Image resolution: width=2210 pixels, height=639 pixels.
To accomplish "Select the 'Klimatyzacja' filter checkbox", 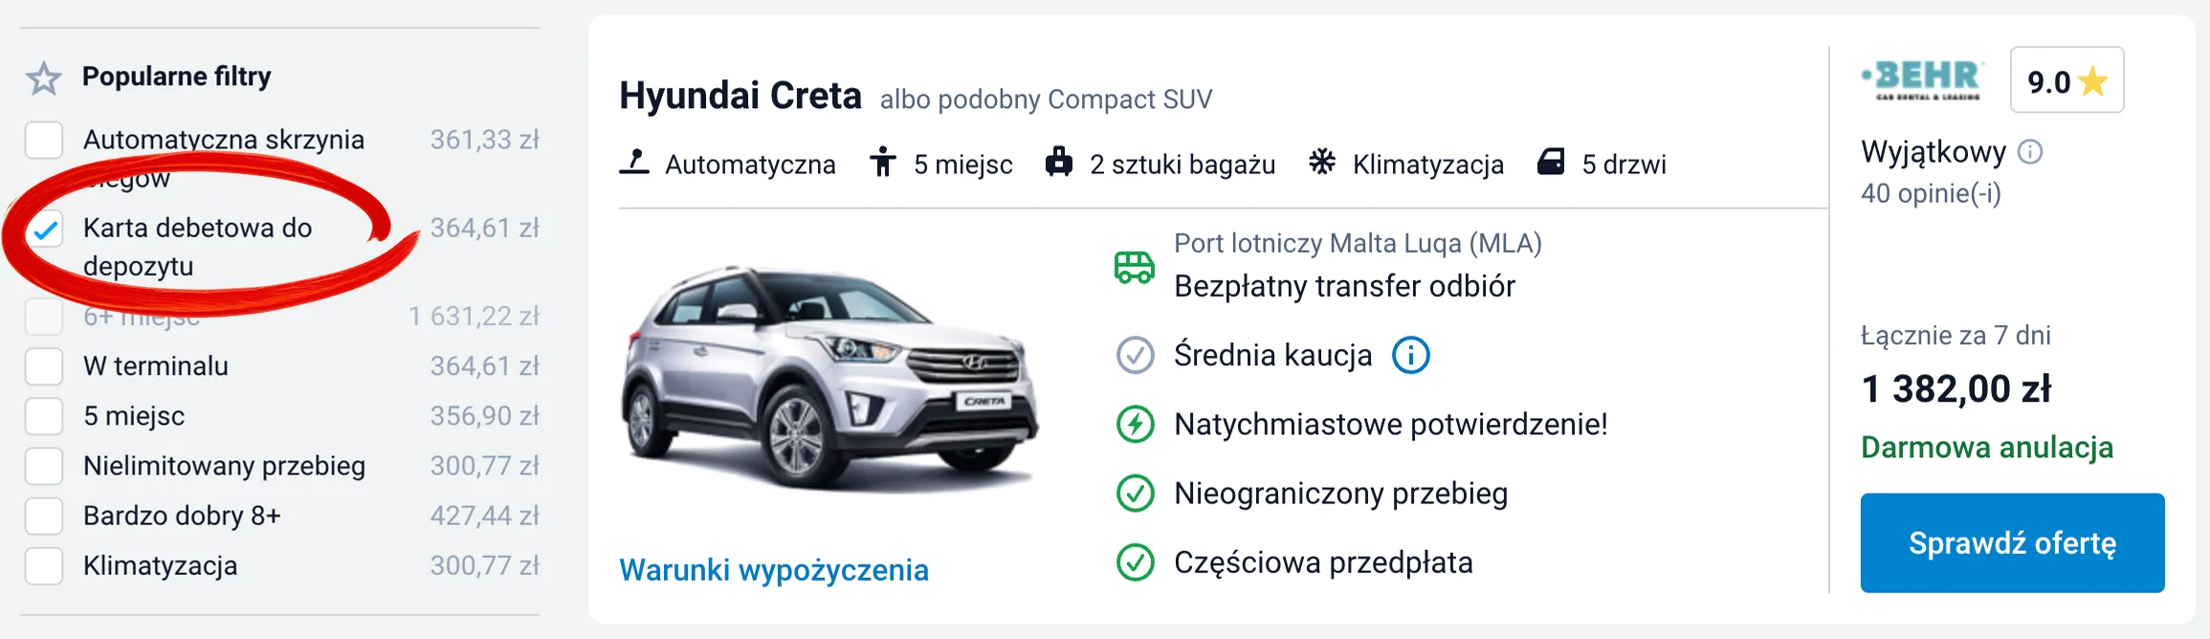I will tap(42, 565).
